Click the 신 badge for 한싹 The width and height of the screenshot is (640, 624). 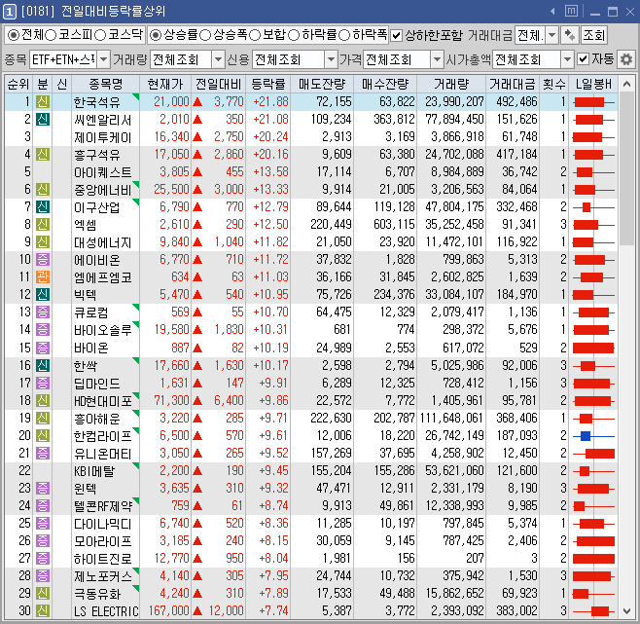point(43,365)
